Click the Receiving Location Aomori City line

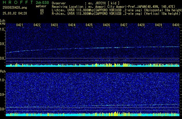coord(113,7)
